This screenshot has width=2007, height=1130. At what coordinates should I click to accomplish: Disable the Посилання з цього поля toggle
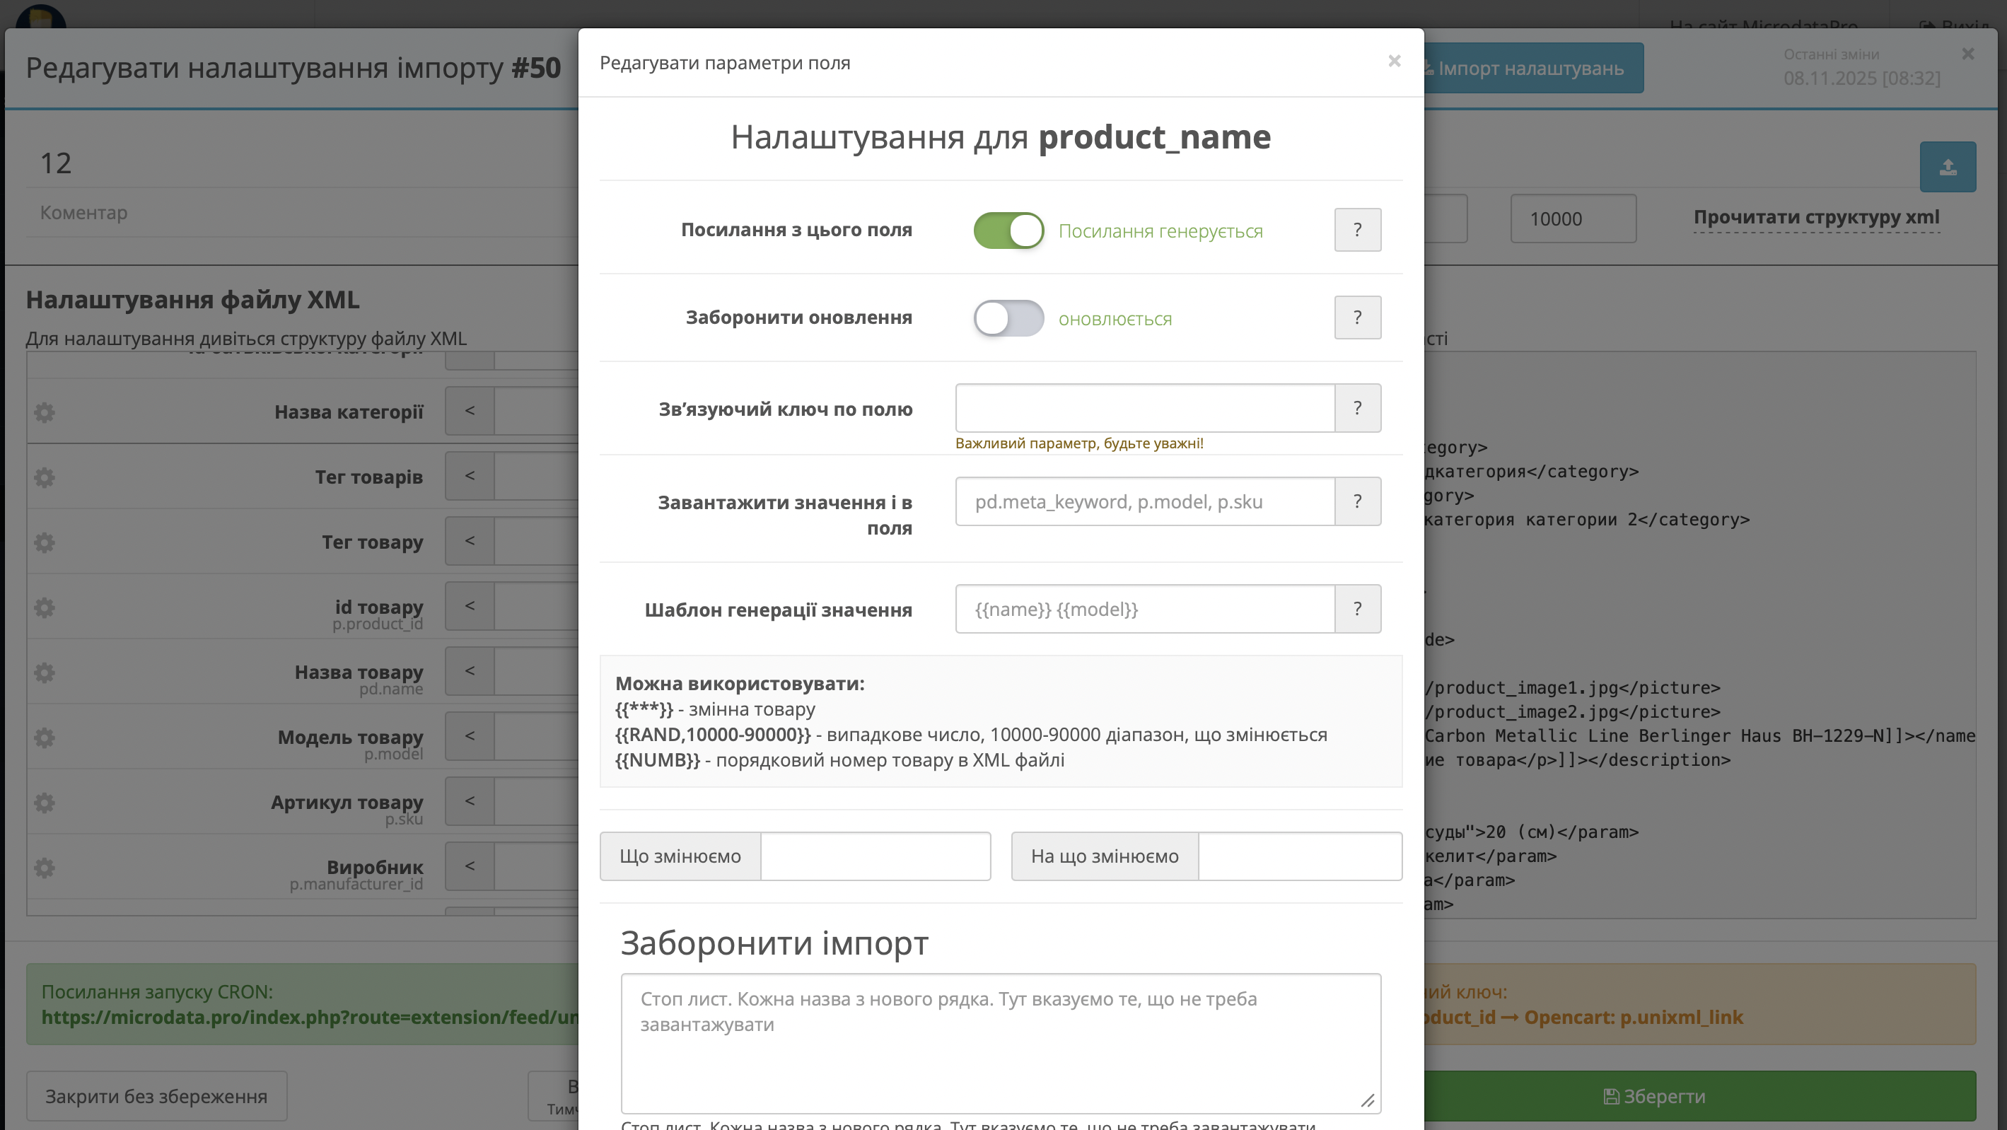pyautogui.click(x=1008, y=231)
